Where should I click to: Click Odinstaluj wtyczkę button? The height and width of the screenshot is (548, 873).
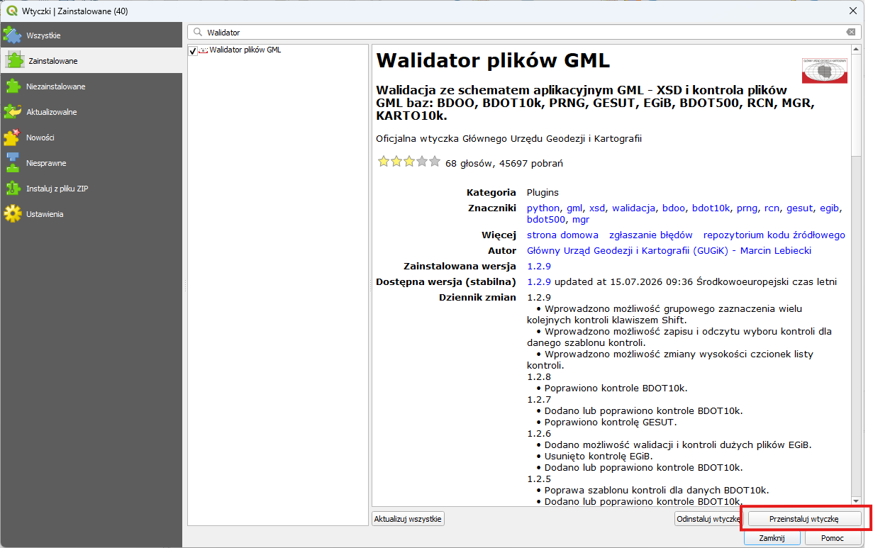708,519
